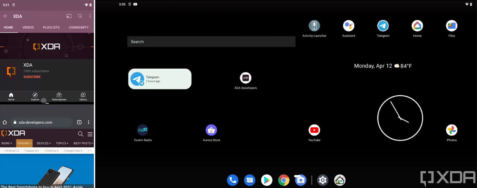Image resolution: width=477 pixels, height=188 pixels.
Task: Launch the Files app
Action: (451, 29)
